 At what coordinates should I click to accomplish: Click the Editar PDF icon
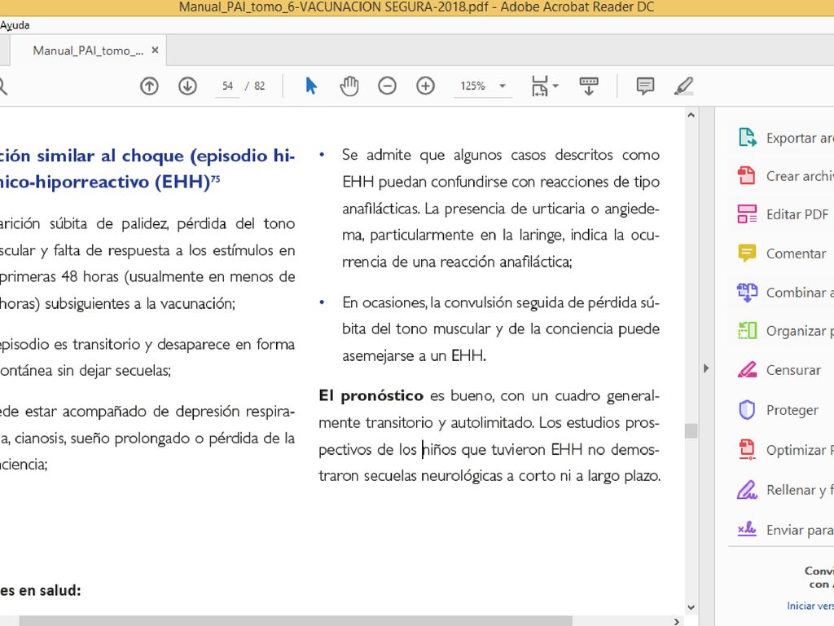click(x=748, y=214)
